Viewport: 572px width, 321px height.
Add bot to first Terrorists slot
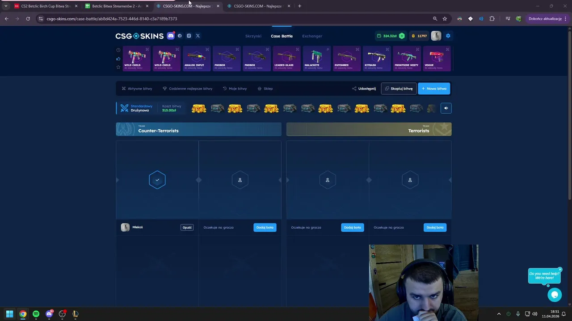tap(352, 227)
